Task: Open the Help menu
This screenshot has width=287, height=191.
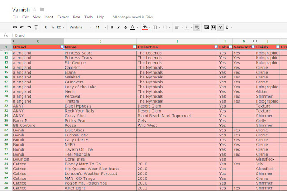Action: [100, 17]
